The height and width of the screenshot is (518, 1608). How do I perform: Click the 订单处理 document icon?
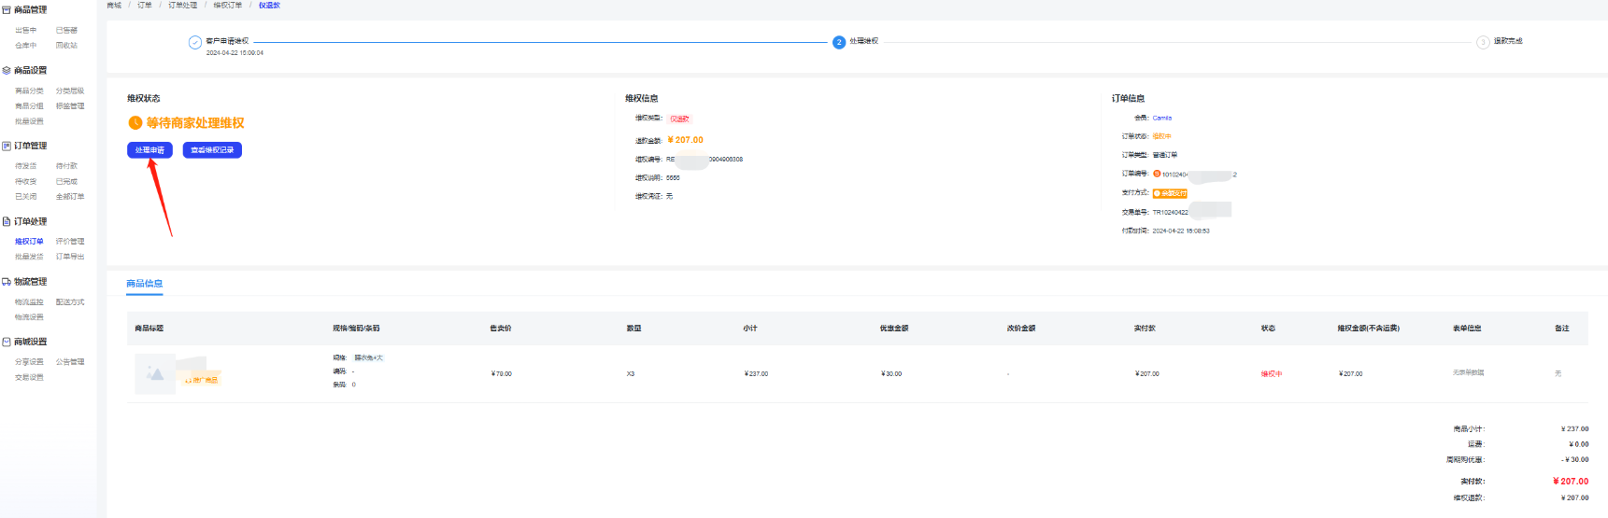[x=7, y=222]
